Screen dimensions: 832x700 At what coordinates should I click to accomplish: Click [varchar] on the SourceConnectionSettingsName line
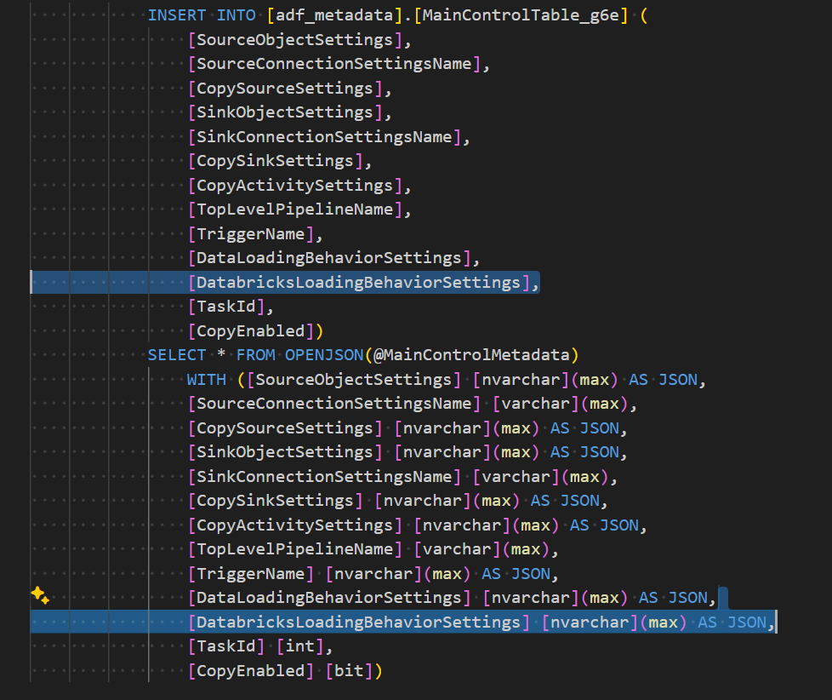click(535, 404)
